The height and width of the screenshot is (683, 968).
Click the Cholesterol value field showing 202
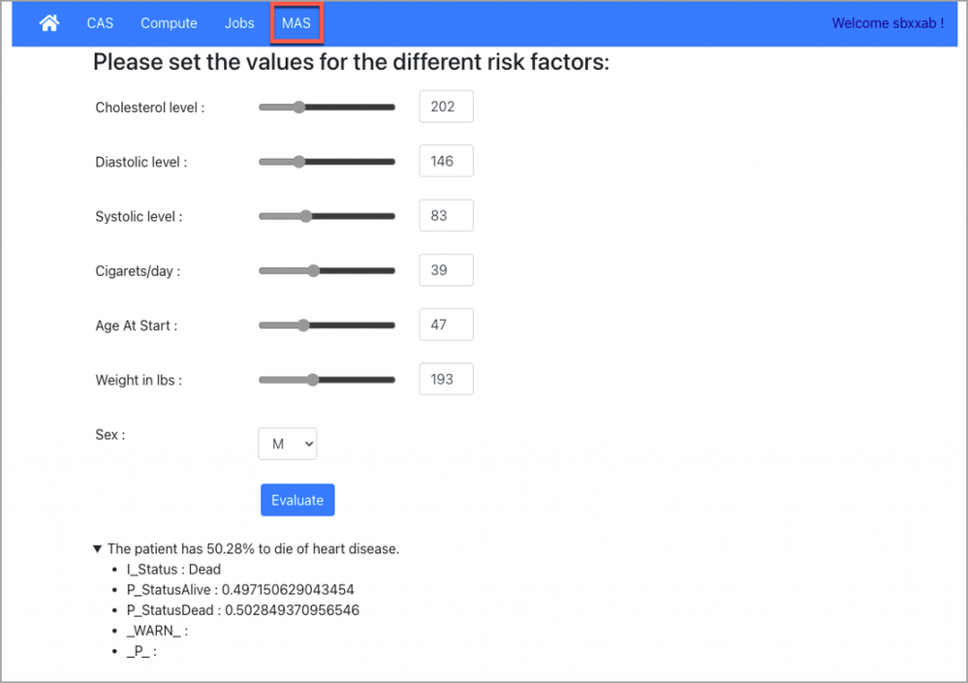[446, 108]
